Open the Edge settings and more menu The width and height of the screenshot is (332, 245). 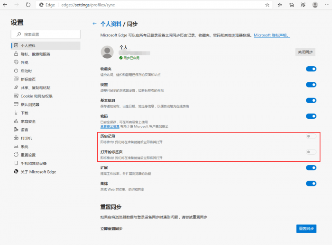(x=327, y=5)
